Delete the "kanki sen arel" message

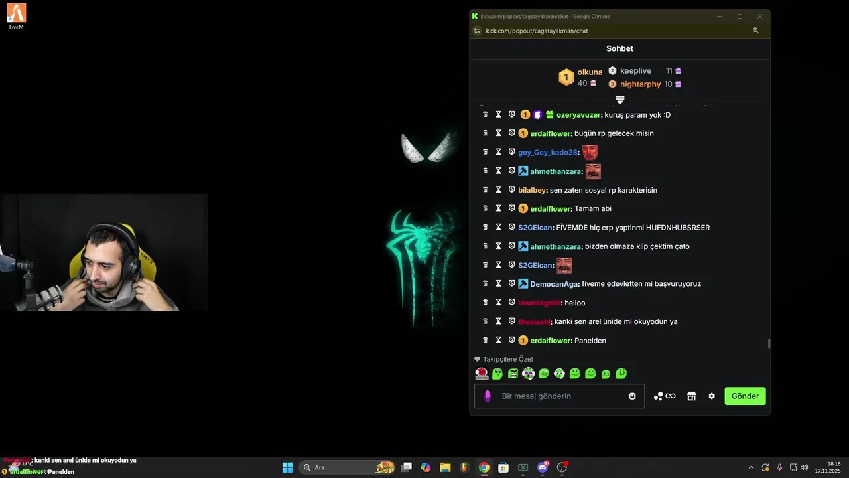[485, 321]
